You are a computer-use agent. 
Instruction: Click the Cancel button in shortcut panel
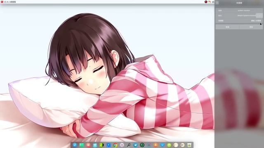pyautogui.click(x=227, y=27)
